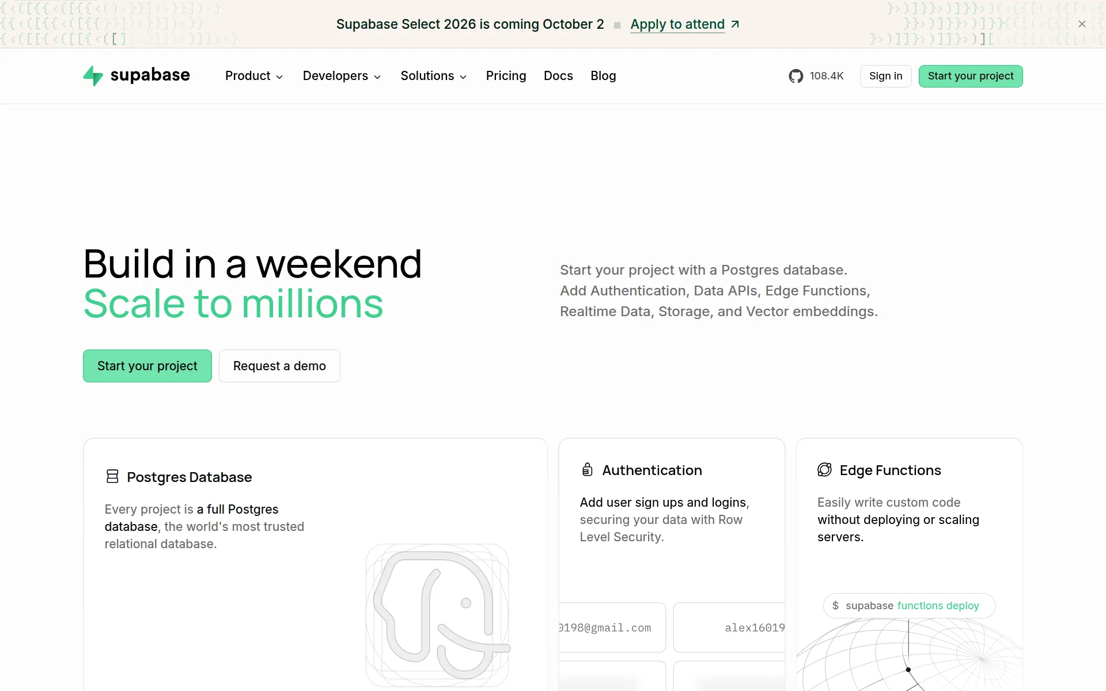Follow the Apply to attend link
This screenshot has width=1106, height=691.
pyautogui.click(x=677, y=24)
